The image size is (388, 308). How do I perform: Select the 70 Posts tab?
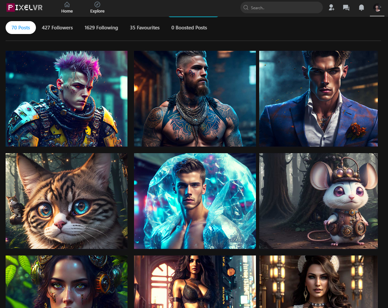21,27
